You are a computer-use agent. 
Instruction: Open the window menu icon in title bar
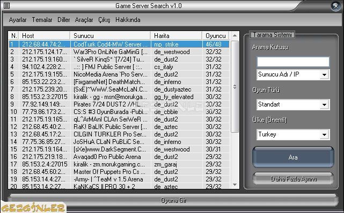[6, 5]
